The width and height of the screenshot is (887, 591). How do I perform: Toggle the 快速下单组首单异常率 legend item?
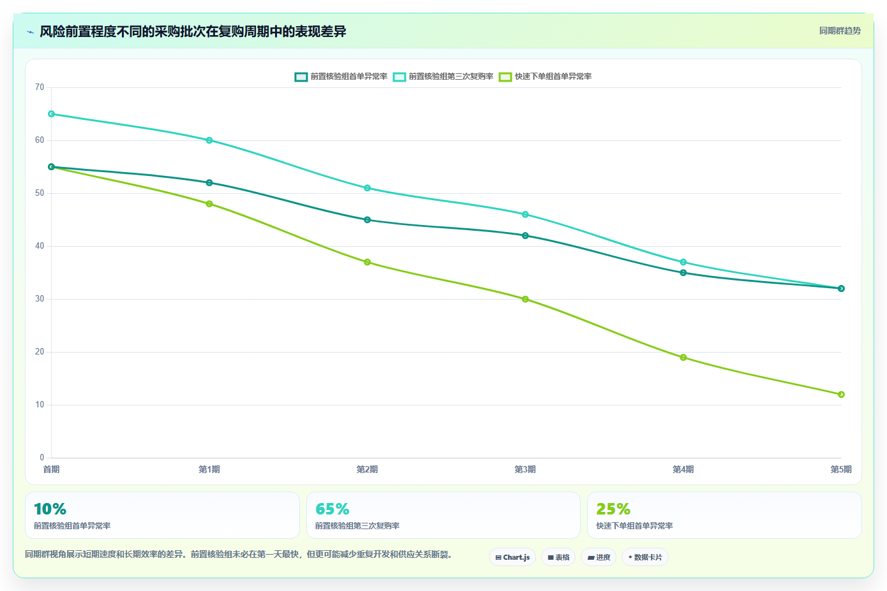coord(546,77)
